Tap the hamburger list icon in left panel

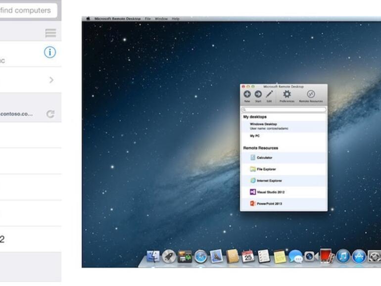point(51,33)
